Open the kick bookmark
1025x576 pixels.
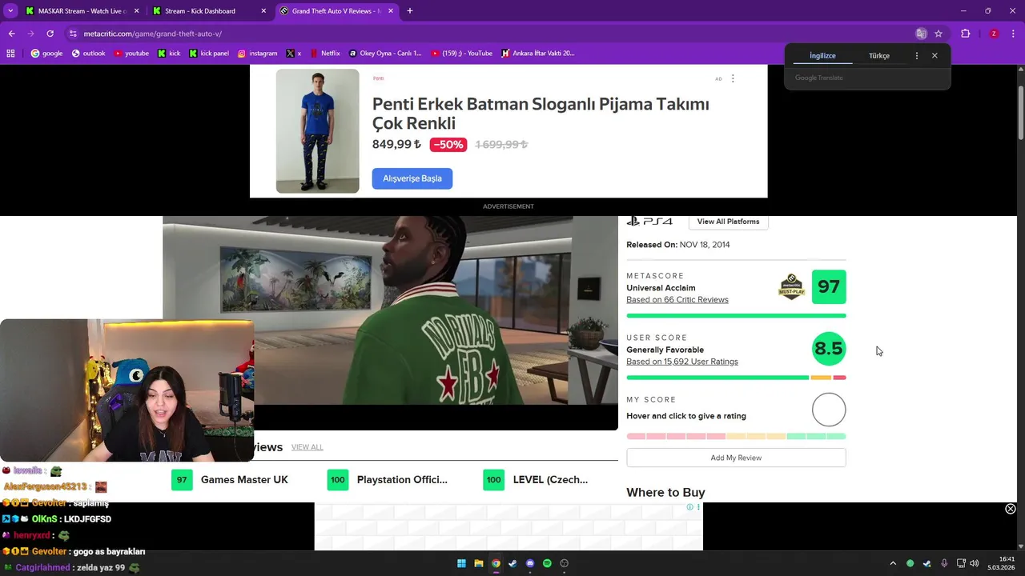169,54
